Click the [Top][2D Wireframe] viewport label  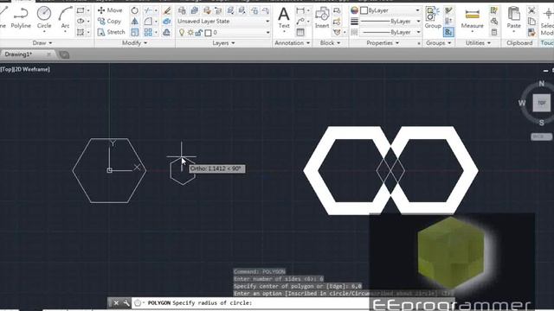pos(25,69)
